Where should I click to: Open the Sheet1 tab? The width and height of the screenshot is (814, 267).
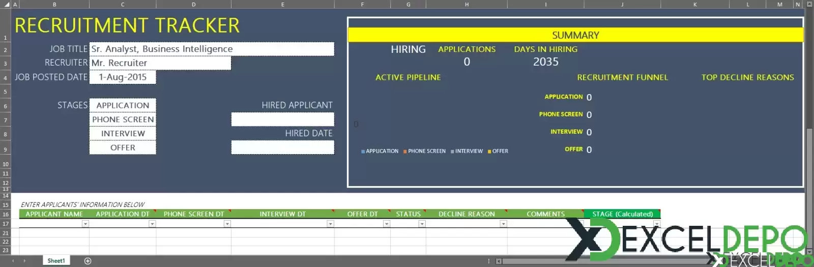(x=56, y=261)
